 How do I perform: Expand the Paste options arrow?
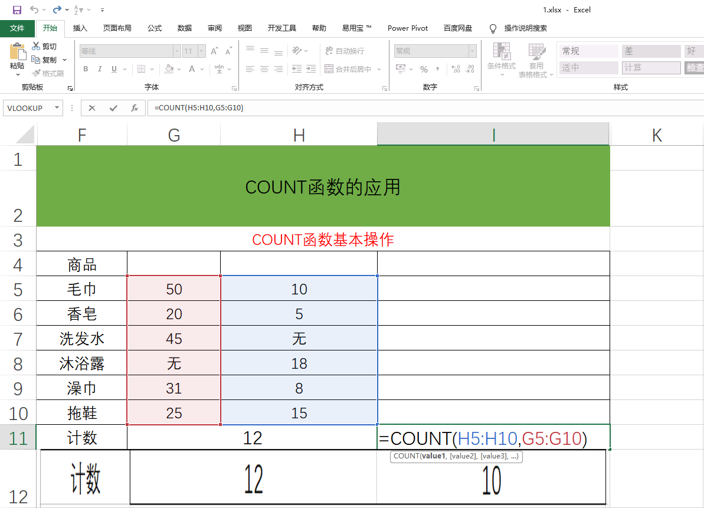[18, 74]
